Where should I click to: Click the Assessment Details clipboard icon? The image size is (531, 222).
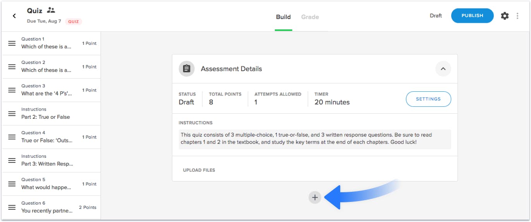click(187, 69)
